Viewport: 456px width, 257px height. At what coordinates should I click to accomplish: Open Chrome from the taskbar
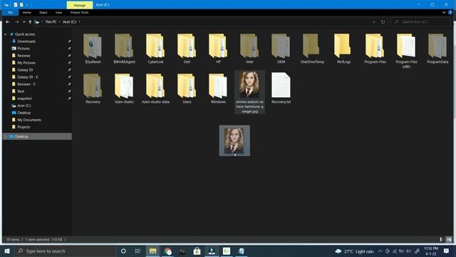pos(168,251)
